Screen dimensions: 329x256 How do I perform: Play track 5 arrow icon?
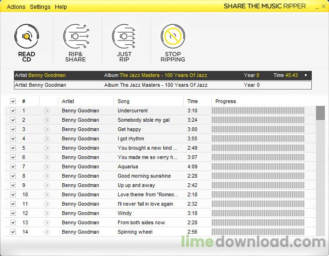click(47, 148)
